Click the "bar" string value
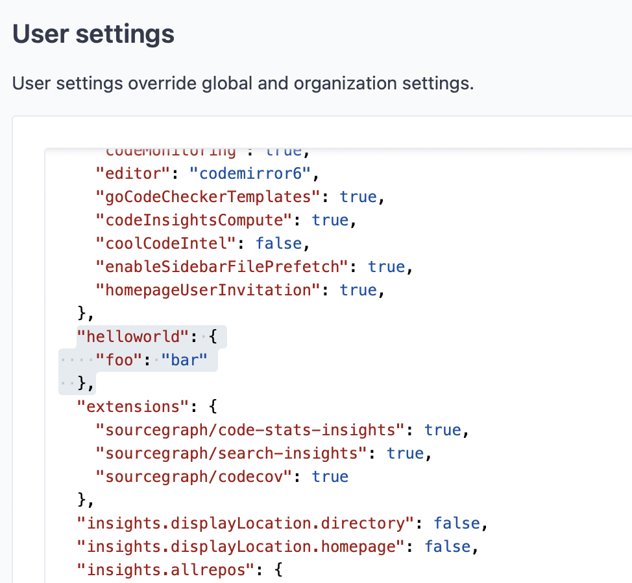The height and width of the screenshot is (583, 632). tap(184, 360)
